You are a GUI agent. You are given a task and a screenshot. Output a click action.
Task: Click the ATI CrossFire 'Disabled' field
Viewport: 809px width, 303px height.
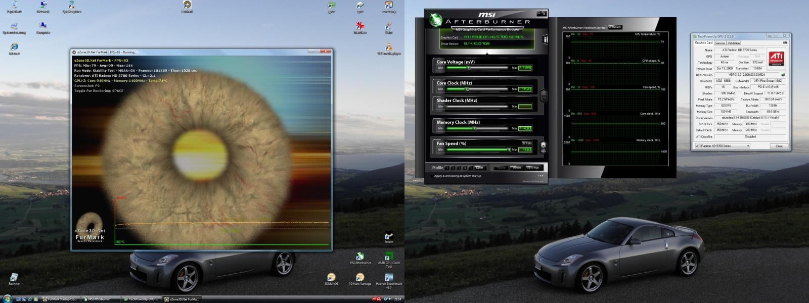pyautogui.click(x=750, y=136)
